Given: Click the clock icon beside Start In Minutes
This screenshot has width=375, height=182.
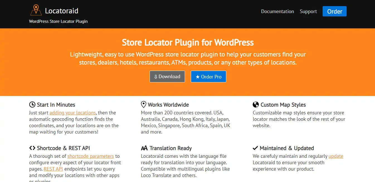Looking at the screenshot, I should pyautogui.click(x=32, y=105).
